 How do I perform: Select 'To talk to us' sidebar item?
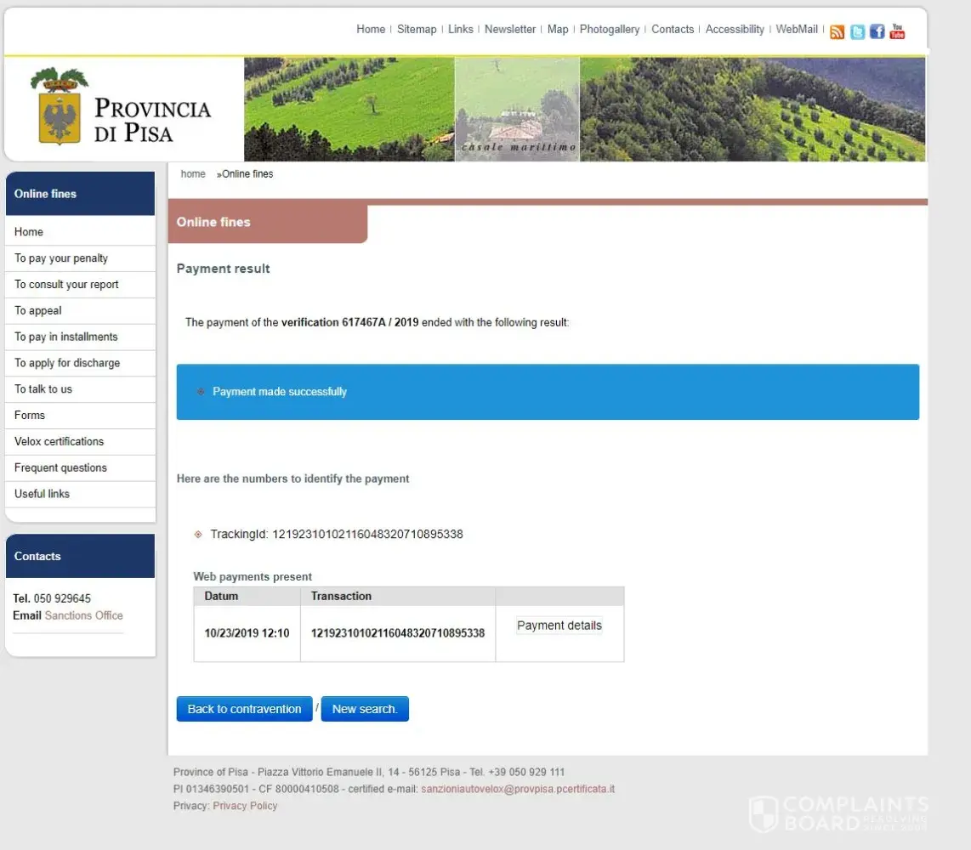[81, 388]
